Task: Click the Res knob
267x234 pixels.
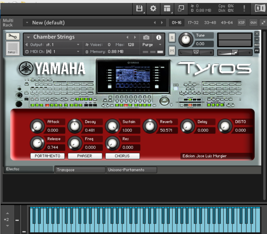Action: click(x=112, y=143)
